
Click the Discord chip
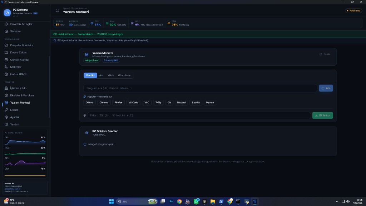point(181,103)
